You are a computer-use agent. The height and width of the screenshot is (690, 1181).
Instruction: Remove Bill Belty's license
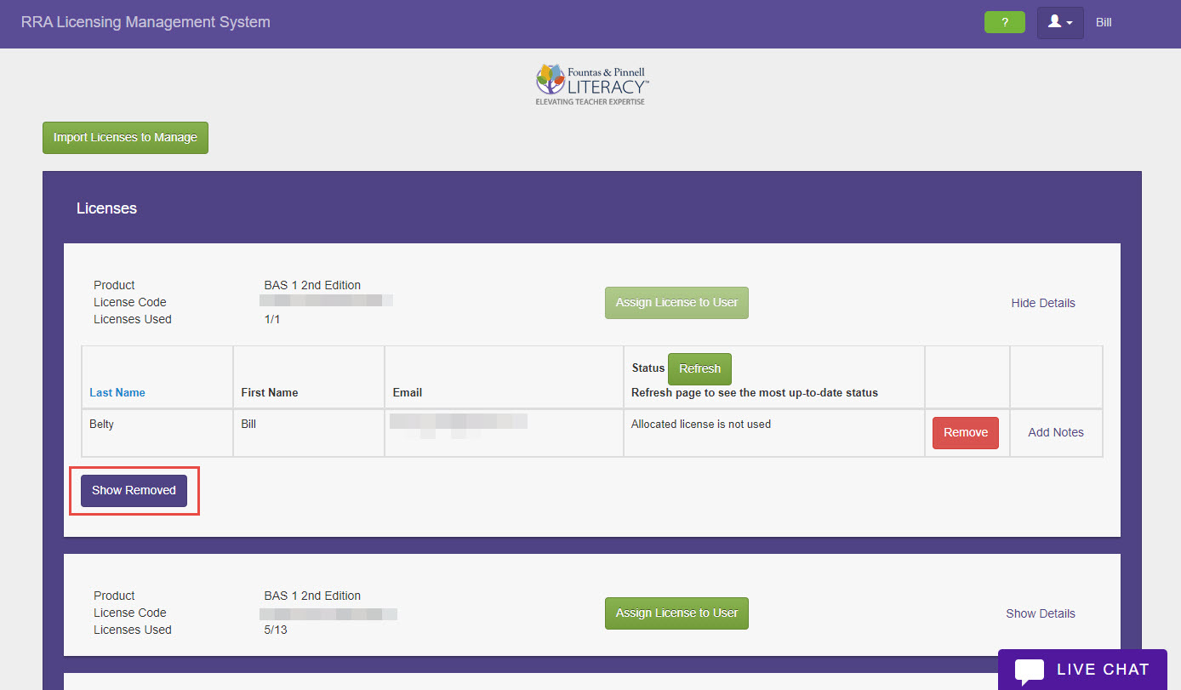click(x=965, y=432)
